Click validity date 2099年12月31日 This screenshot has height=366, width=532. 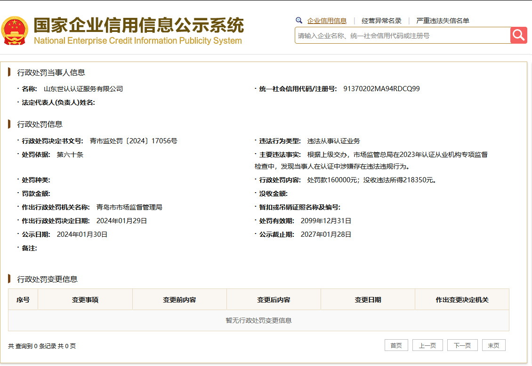coord(326,221)
